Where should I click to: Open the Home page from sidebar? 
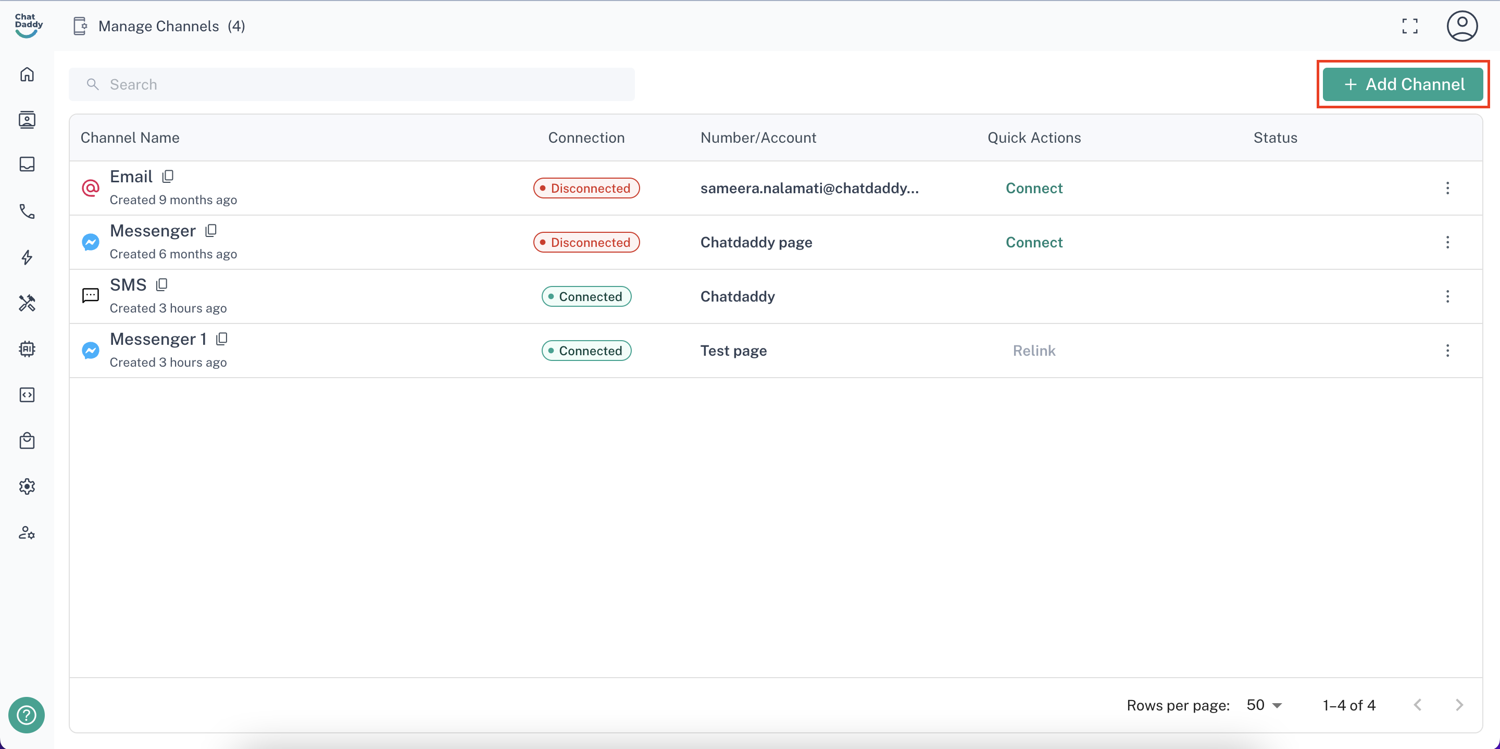click(x=27, y=74)
